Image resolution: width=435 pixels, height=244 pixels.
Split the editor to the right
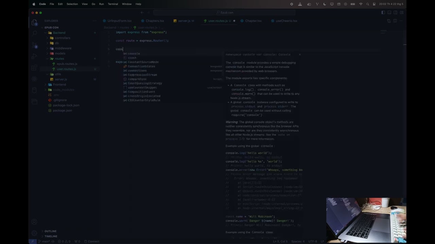[x=395, y=21]
